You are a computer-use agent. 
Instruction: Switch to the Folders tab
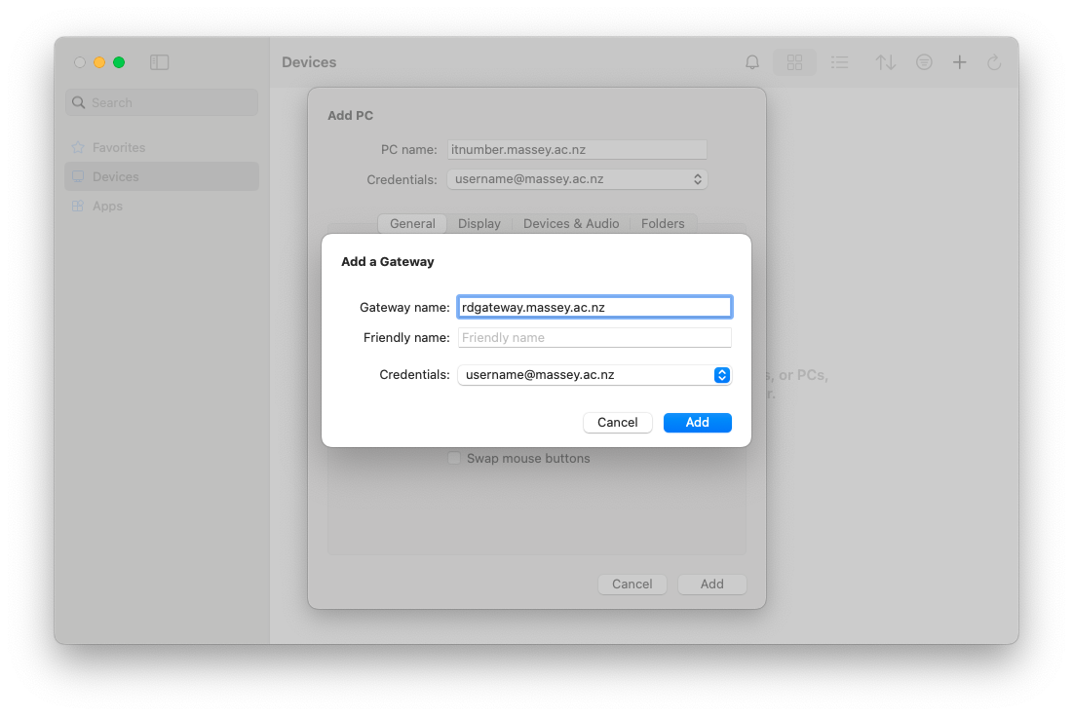pyautogui.click(x=663, y=224)
